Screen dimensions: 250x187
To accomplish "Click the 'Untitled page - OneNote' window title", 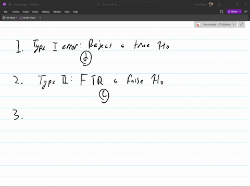I will pos(26,5).
